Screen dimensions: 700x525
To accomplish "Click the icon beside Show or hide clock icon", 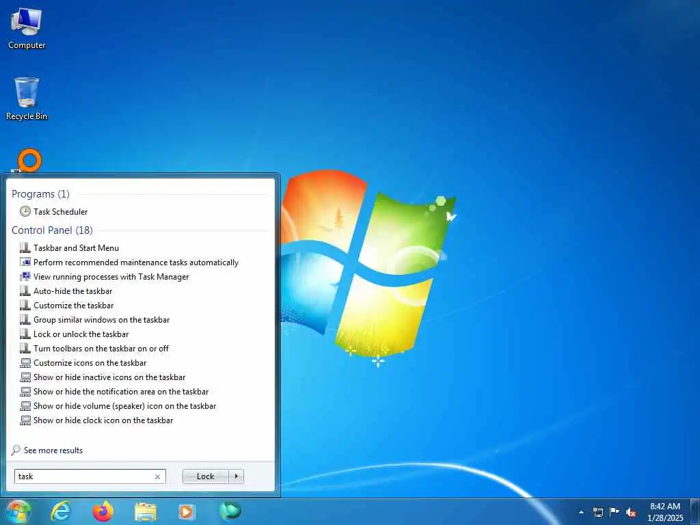I will [25, 420].
